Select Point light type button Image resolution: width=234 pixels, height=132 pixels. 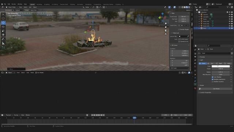tap(203, 63)
